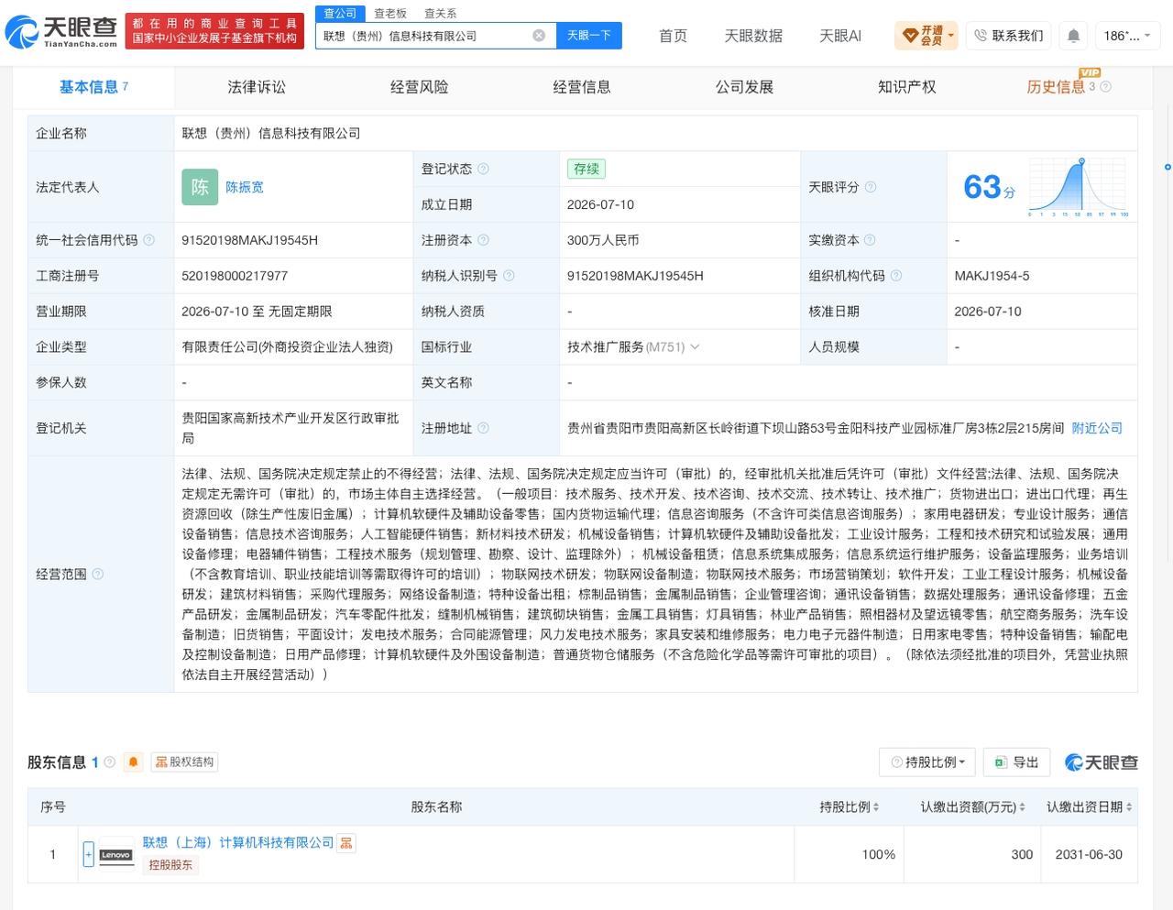Click 陈 avatar of legal representative

click(x=200, y=187)
